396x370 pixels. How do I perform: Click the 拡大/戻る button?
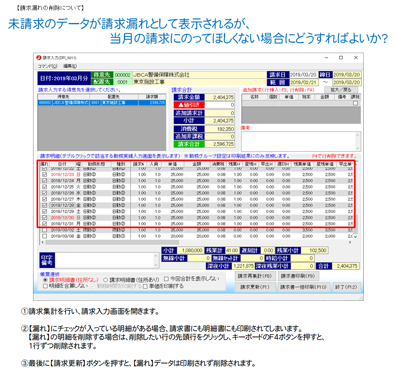(x=341, y=90)
